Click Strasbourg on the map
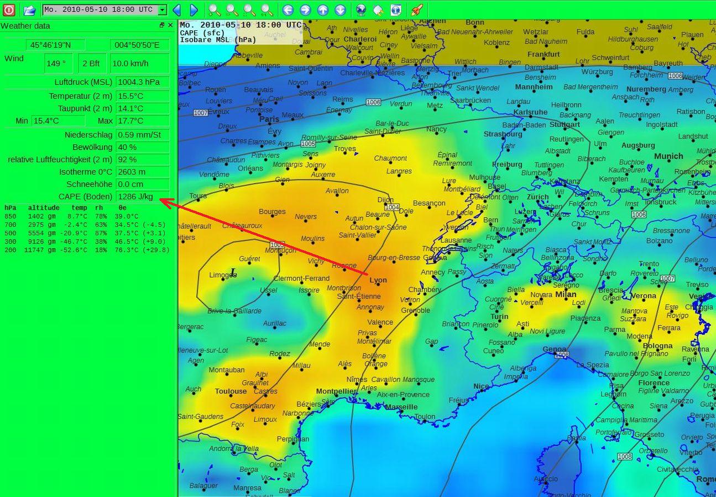Screen dimensions: 716x497 pos(503,134)
